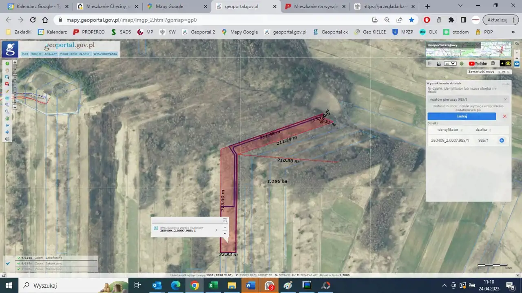Click the blue Szukaj button
The image size is (522, 293).
point(462,116)
